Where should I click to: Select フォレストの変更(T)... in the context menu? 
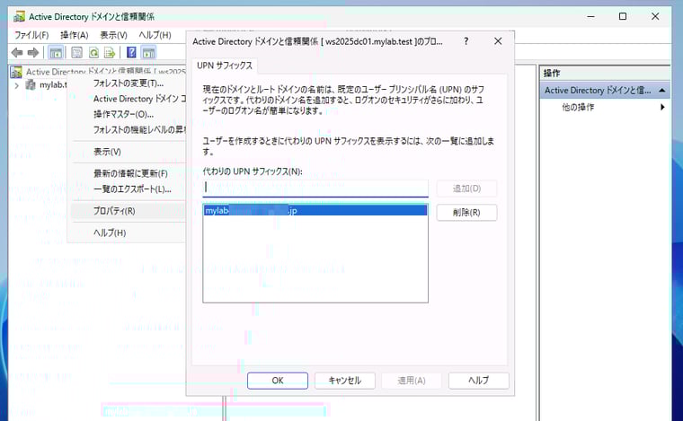(x=128, y=83)
